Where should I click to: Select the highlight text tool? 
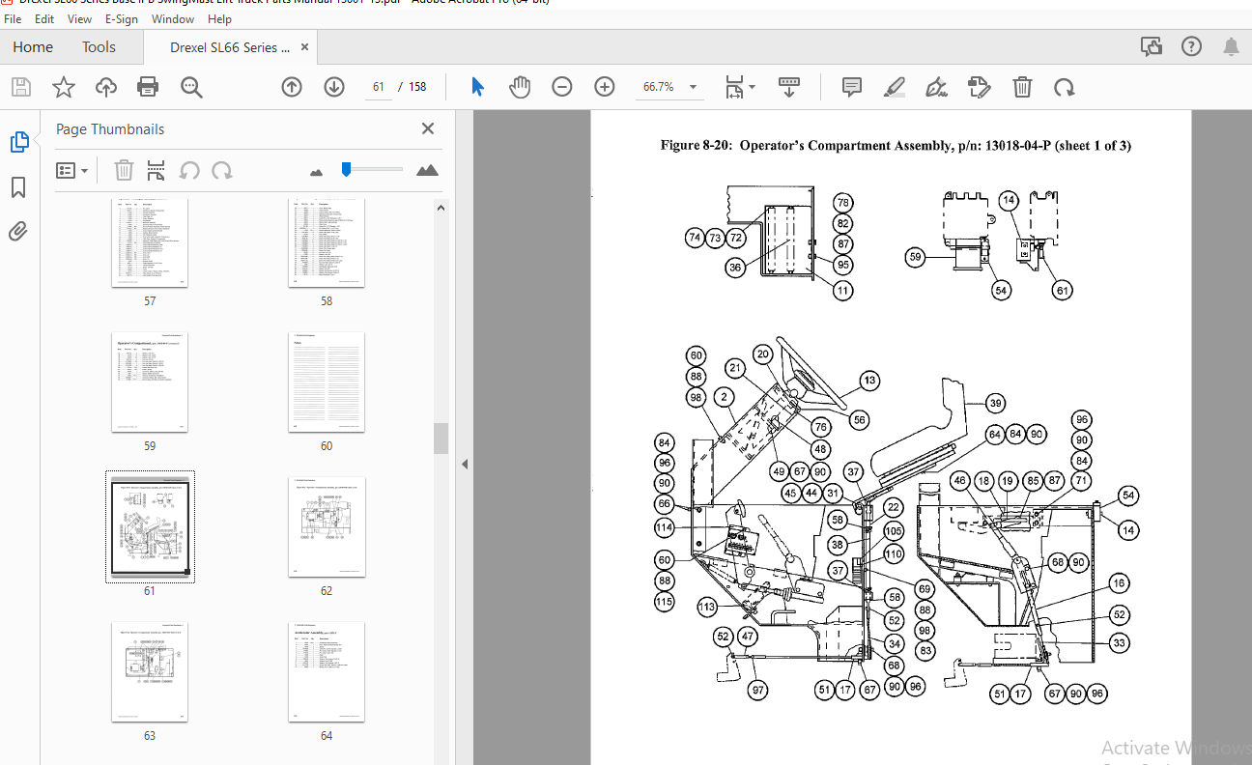(x=895, y=87)
